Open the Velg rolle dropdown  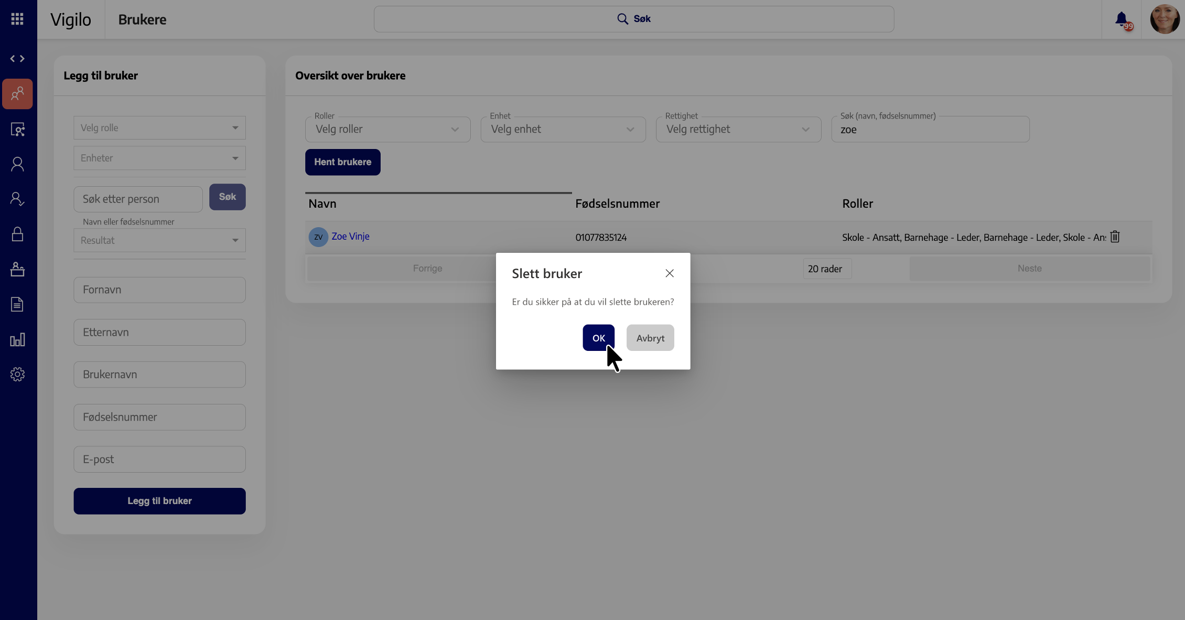pyautogui.click(x=159, y=128)
